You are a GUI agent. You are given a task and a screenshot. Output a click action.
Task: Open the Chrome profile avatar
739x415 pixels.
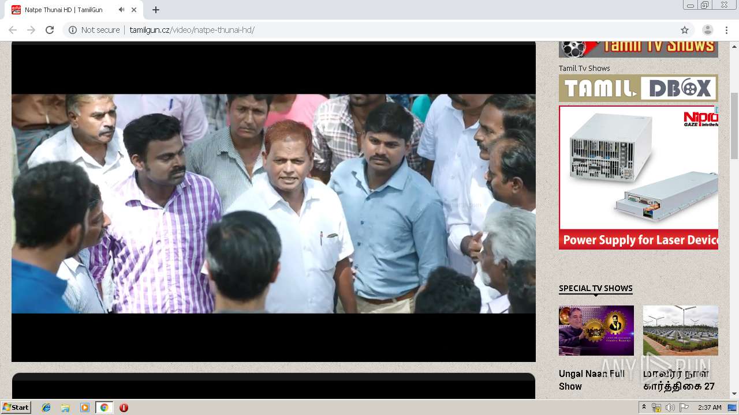coord(708,30)
